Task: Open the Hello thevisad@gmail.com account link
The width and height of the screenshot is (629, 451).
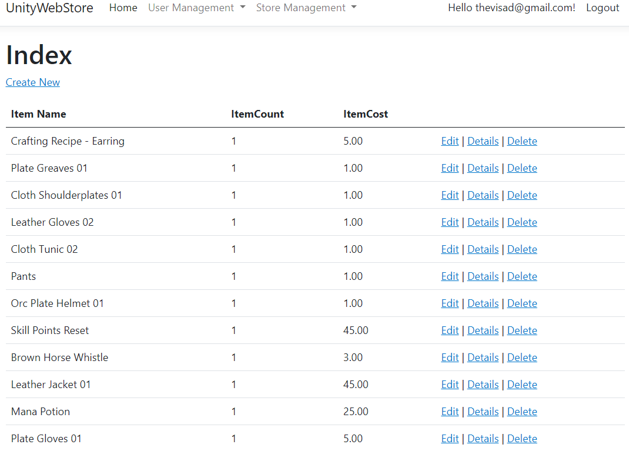Action: 511,8
